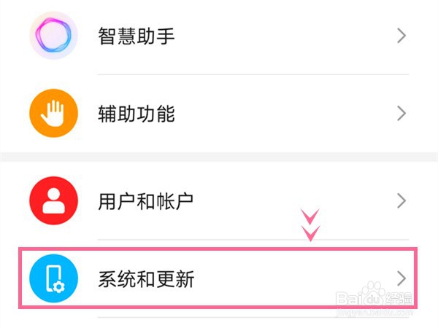
Task: Expand the 系统和更新 row chevron
Action: click(x=401, y=278)
